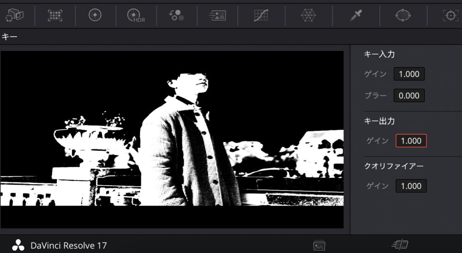Viewport: 462px width, 253px height.
Task: Click the DaVinci Resolve logo icon
Action: pyautogui.click(x=18, y=246)
